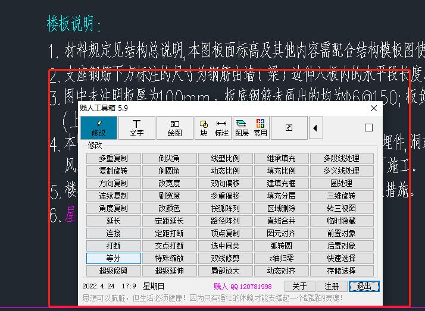
Task: Click the 局部放大 button
Action: tap(226, 271)
